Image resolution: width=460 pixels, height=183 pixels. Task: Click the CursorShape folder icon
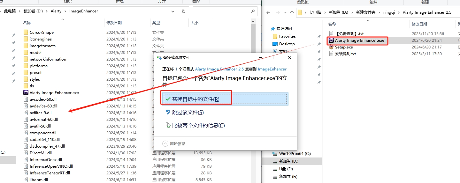pos(26,32)
